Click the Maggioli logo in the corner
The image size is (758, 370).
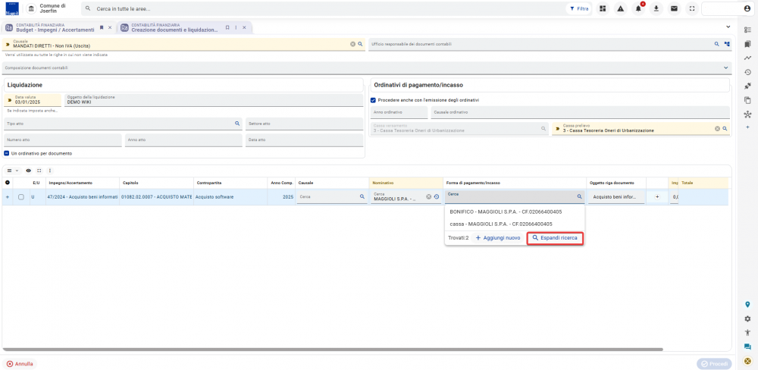coord(11,9)
